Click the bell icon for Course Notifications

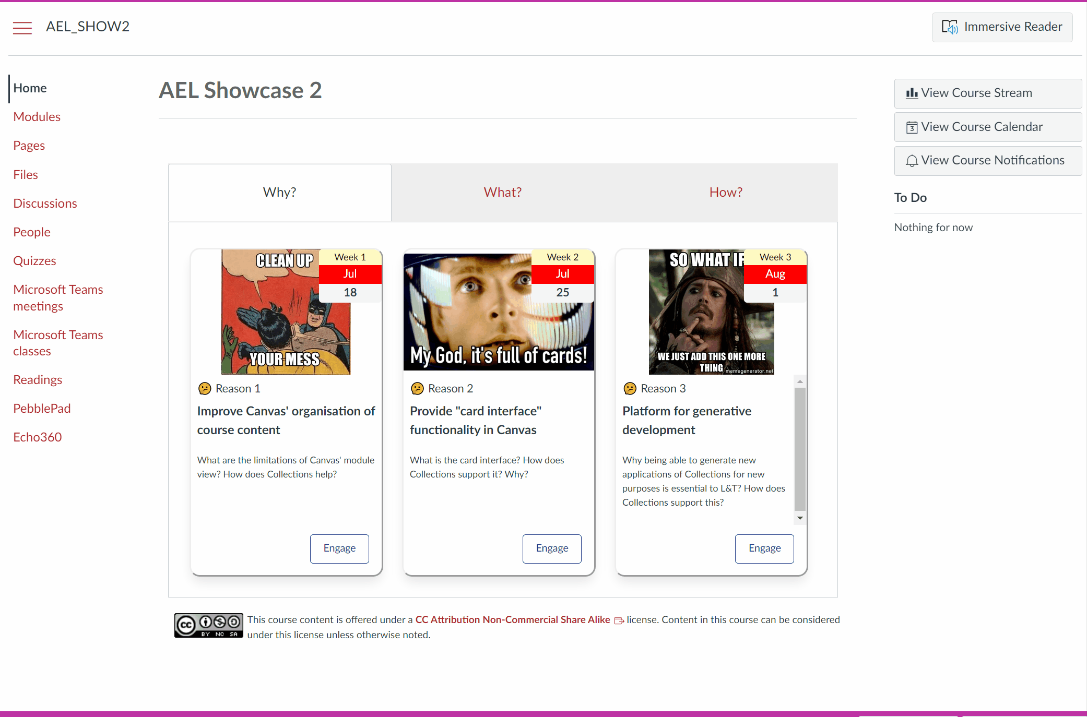pyautogui.click(x=912, y=161)
